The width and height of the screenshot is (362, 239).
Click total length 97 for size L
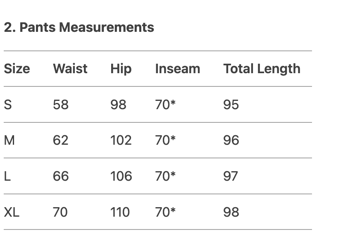(231, 176)
